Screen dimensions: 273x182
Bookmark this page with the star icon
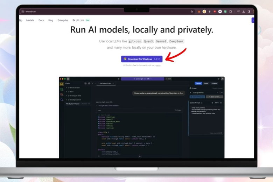tap(192, 12)
